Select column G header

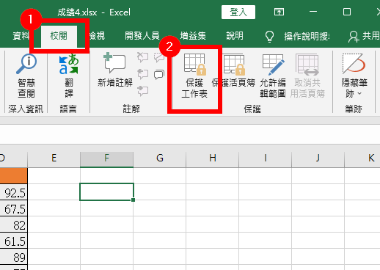pos(159,158)
